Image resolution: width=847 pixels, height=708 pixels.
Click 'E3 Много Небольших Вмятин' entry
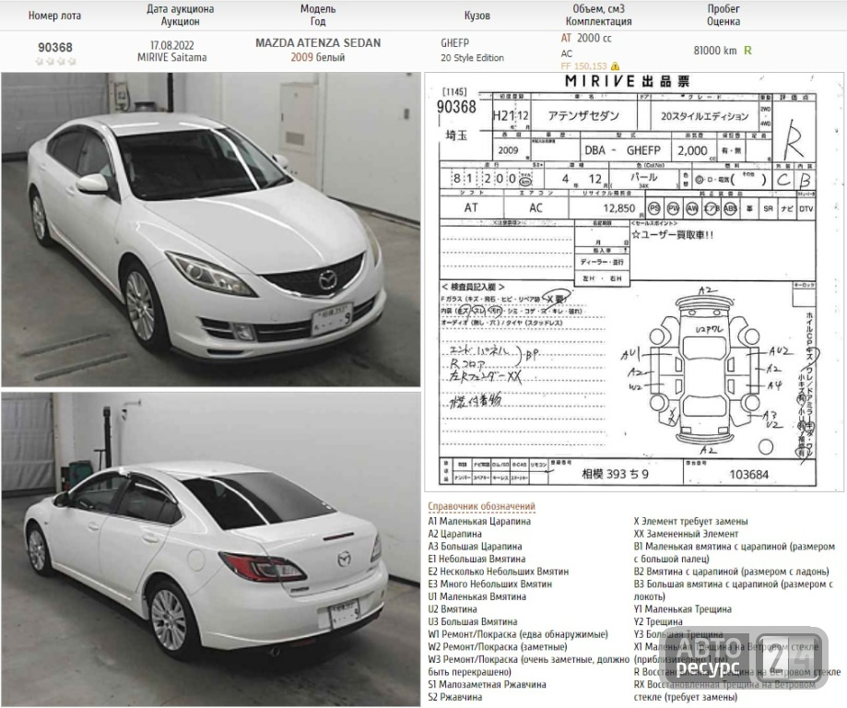click(490, 584)
